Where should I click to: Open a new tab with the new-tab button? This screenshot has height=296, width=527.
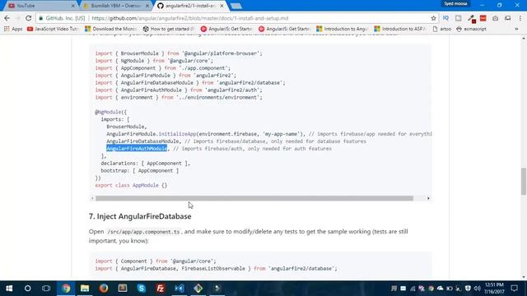pos(236,6)
